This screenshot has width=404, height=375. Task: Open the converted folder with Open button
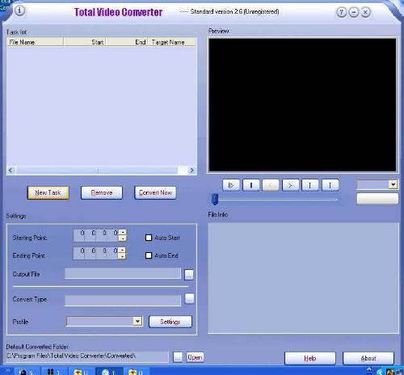click(195, 357)
